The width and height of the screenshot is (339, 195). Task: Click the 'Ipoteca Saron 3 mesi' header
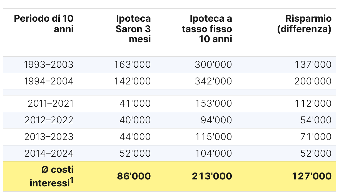tap(133, 29)
